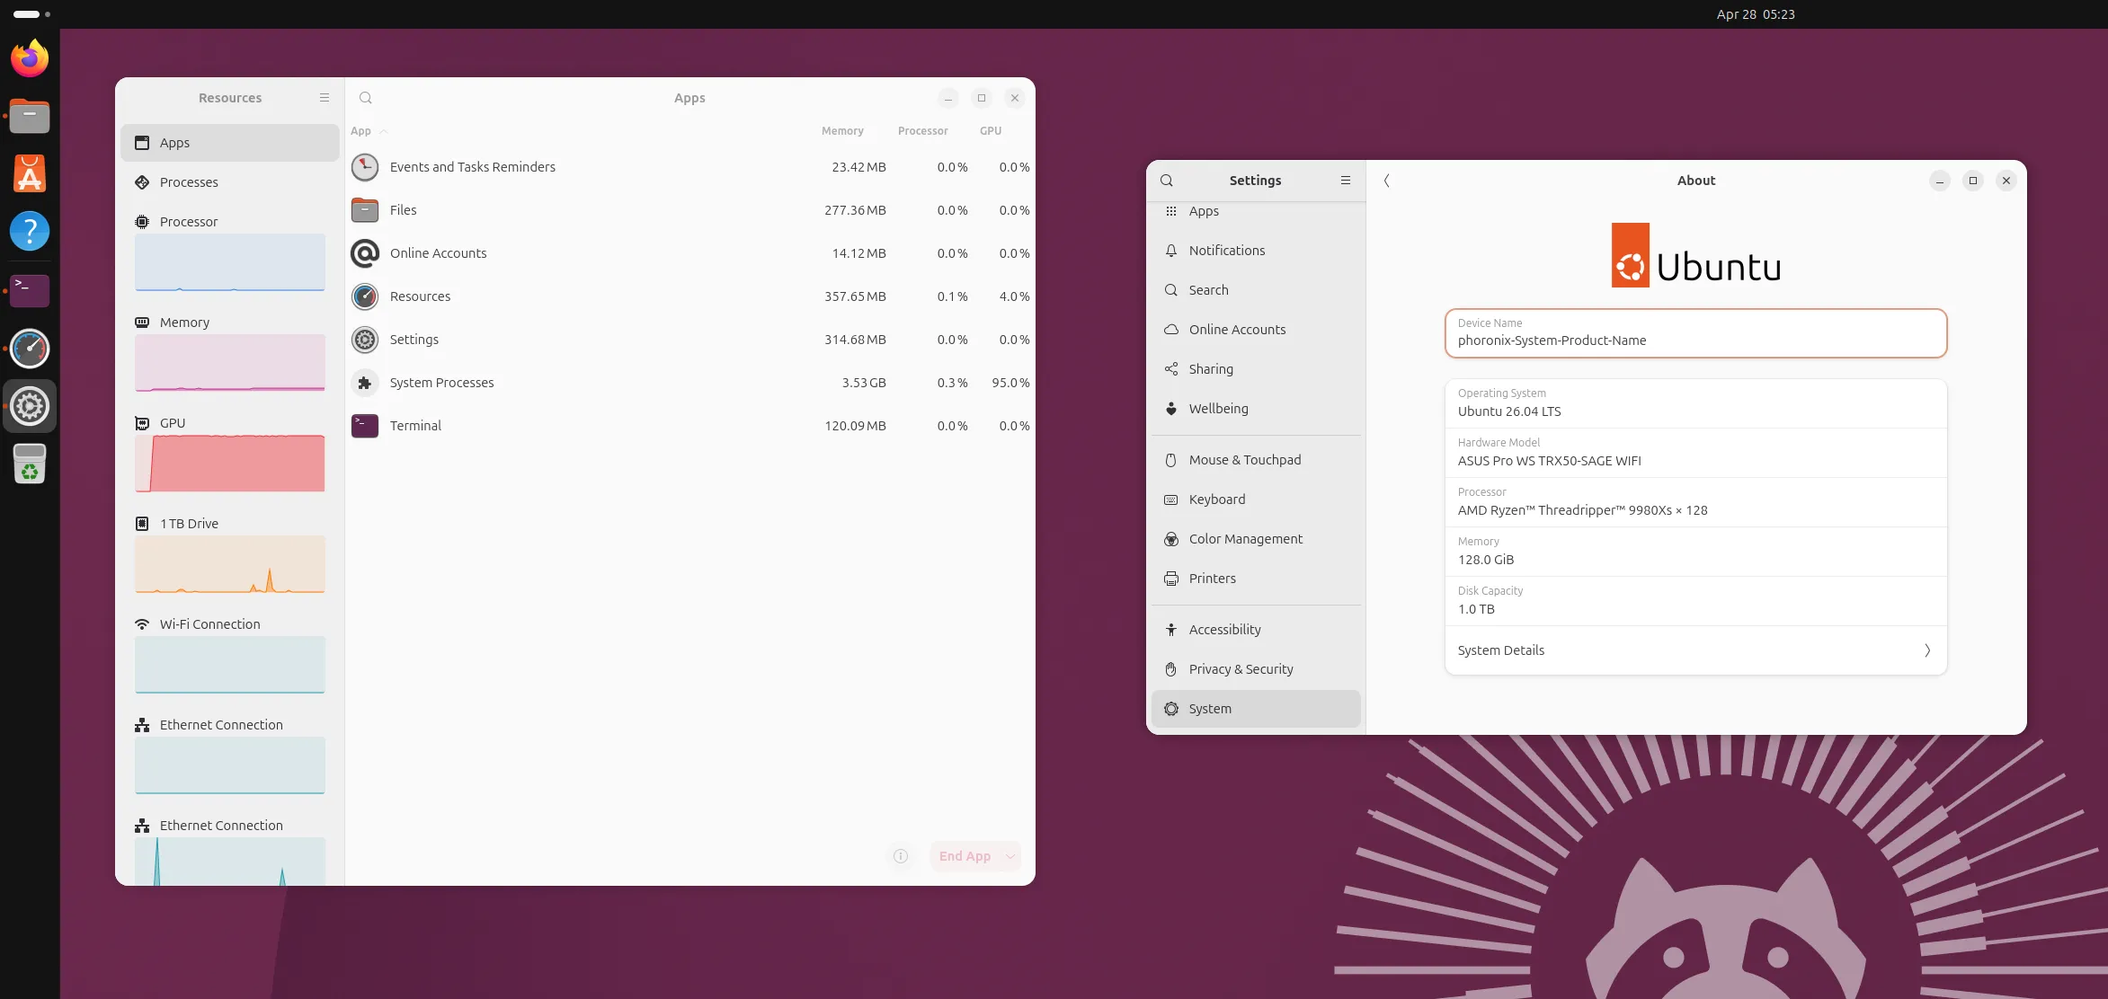This screenshot has height=999, width=2108.
Task: Open Color Management settings
Action: 1245,538
